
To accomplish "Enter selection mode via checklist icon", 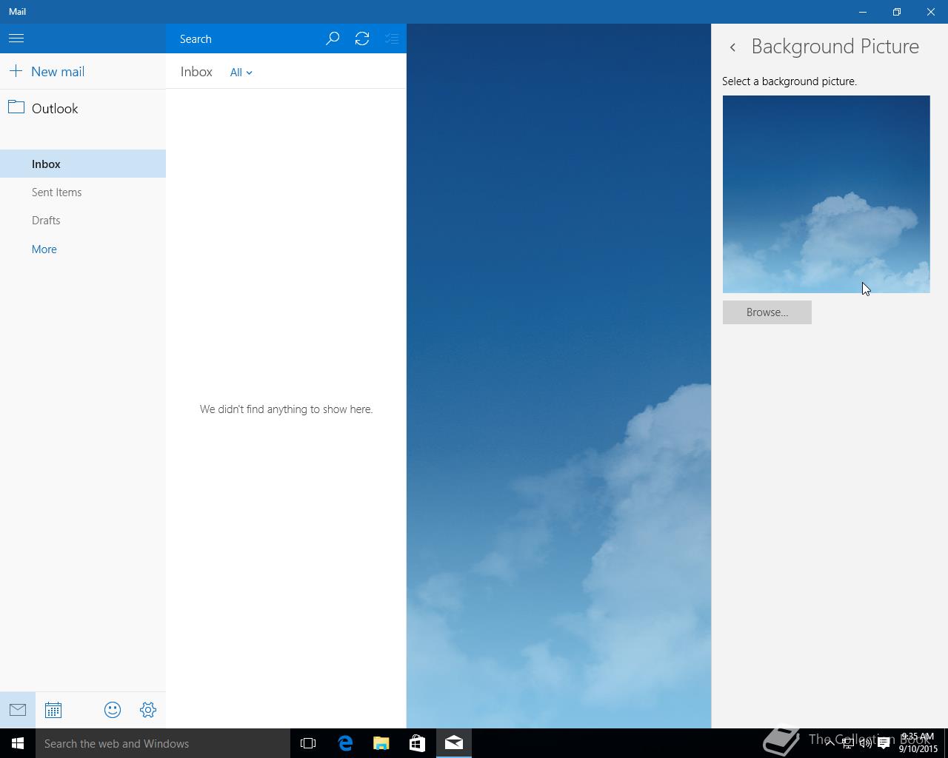I will (x=392, y=38).
